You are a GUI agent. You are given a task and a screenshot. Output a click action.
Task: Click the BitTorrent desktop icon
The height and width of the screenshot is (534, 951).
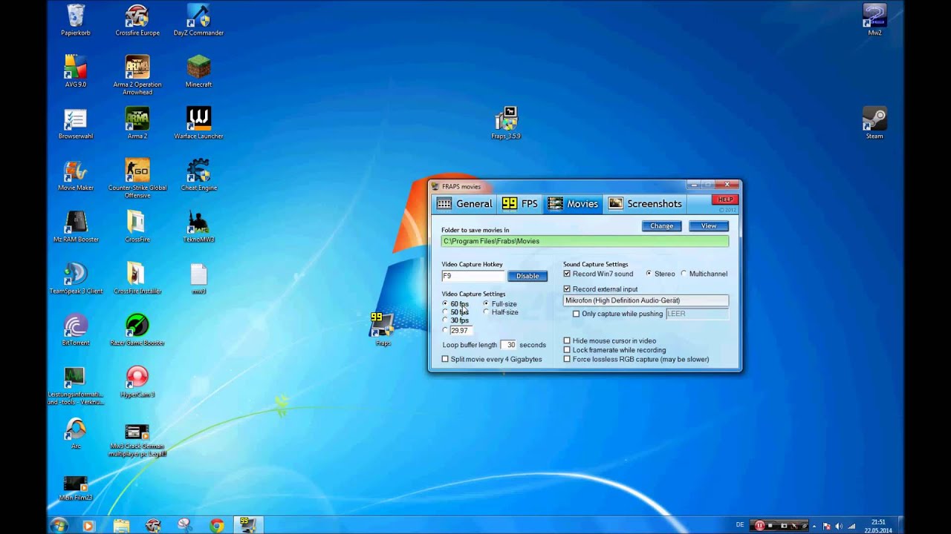[x=75, y=332]
